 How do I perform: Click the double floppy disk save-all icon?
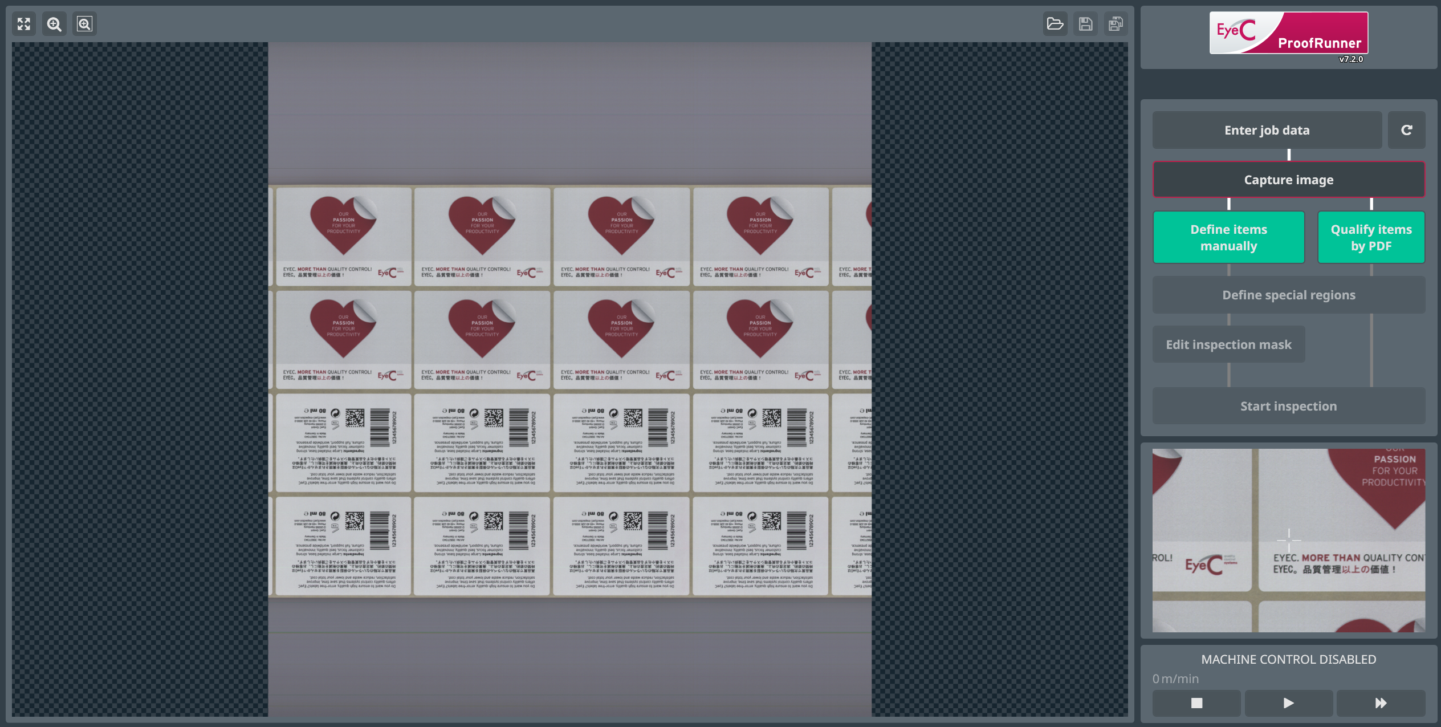coord(1116,24)
